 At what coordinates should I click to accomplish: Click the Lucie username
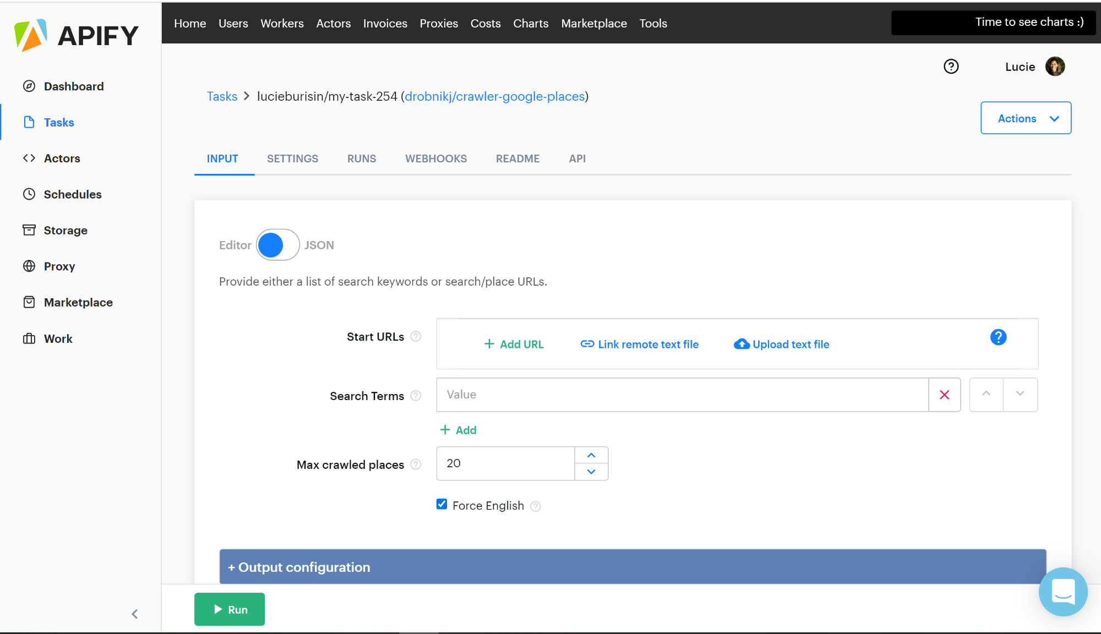[1020, 67]
